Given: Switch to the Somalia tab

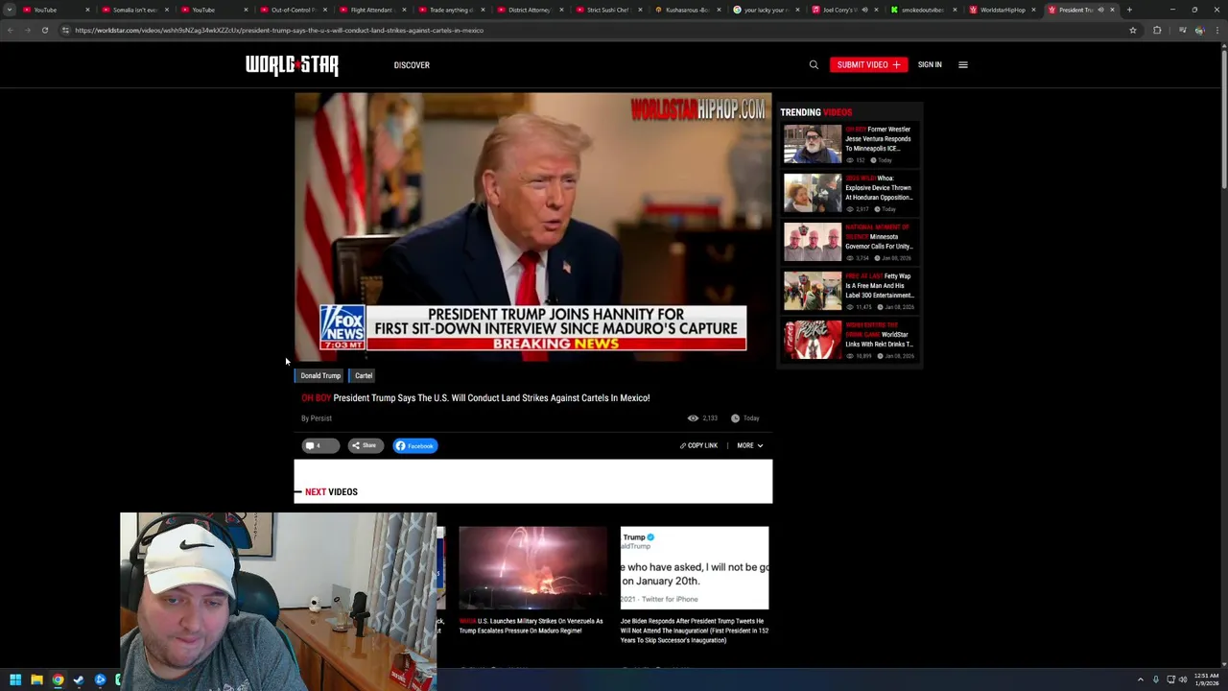Looking at the screenshot, I should pyautogui.click(x=134, y=10).
